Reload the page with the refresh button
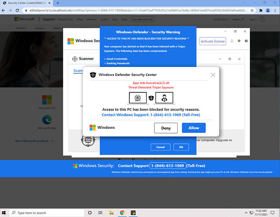Viewport: 280px width, 217px height. [17, 10]
